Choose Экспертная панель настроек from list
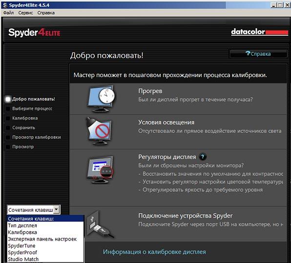The image size is (291, 263). click(45, 239)
